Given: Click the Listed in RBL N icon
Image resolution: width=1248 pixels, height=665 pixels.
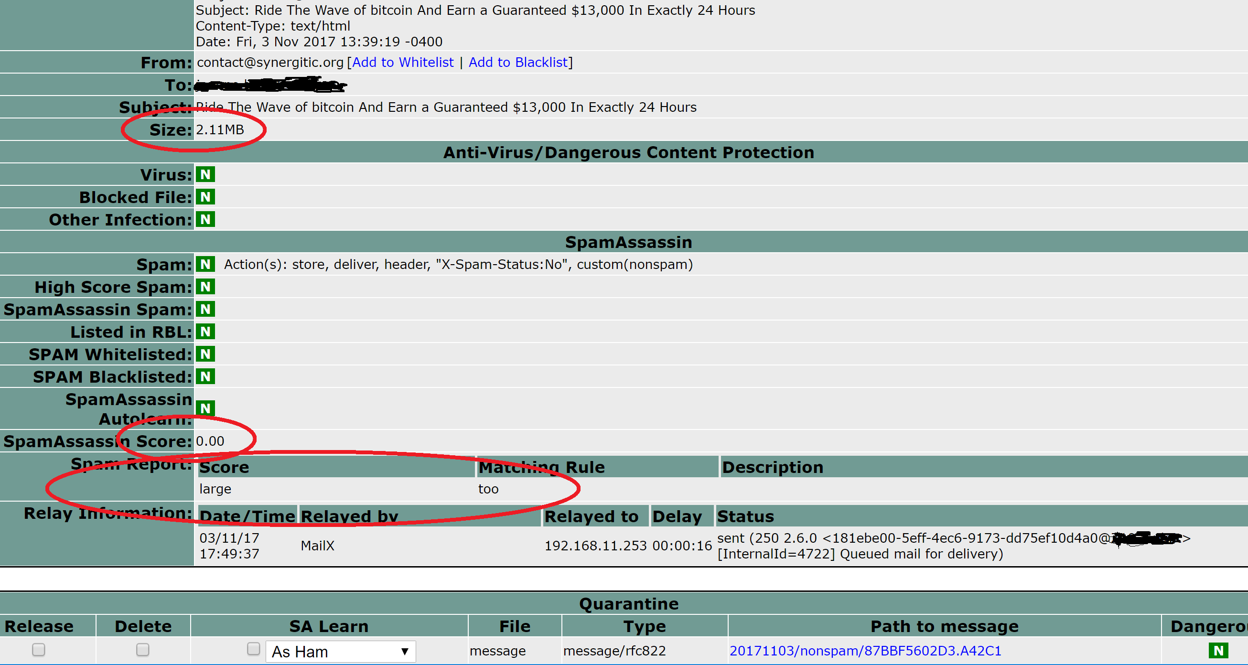Looking at the screenshot, I should tap(205, 332).
